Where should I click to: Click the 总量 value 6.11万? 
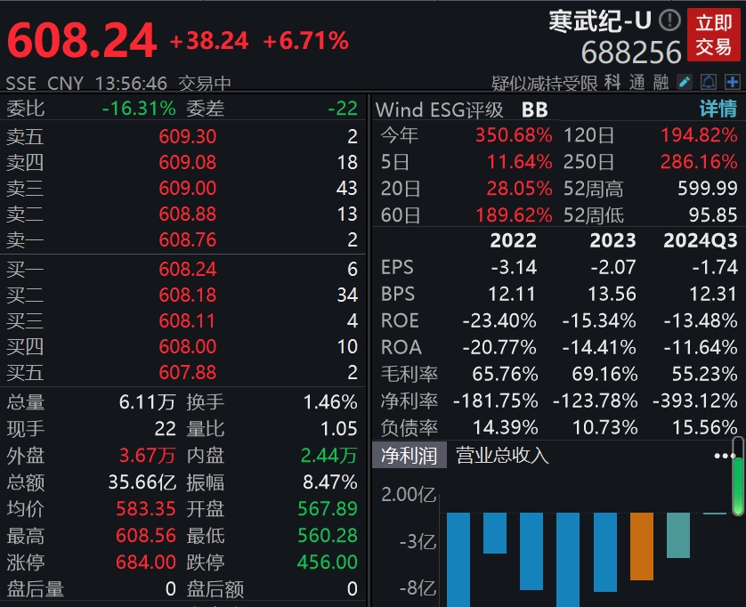click(x=147, y=402)
